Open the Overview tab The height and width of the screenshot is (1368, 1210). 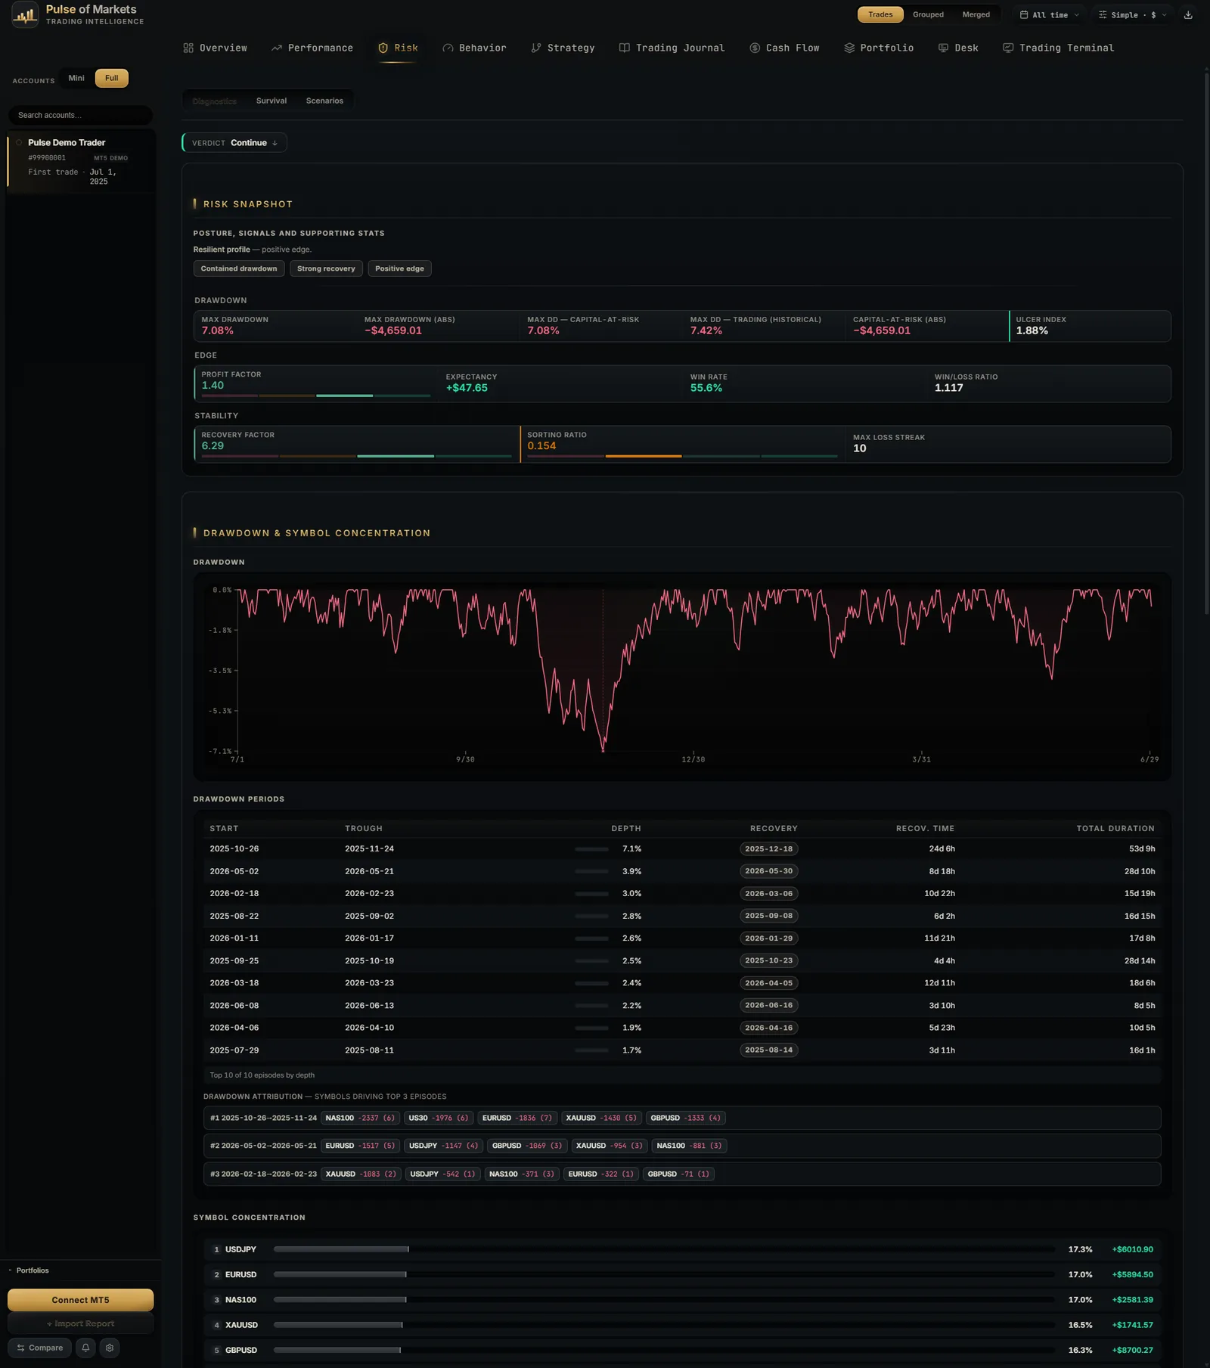(215, 48)
